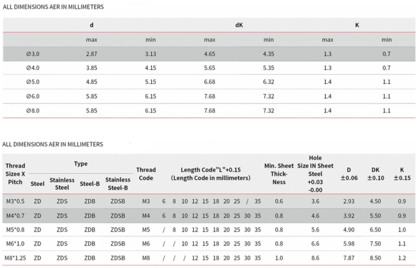Screen dimensions: 418x268
Task: Select the Ø8.0 row label
Action: [33, 111]
